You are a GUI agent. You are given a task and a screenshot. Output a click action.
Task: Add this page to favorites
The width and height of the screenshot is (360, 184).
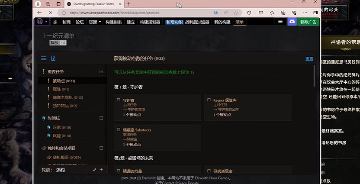(235, 13)
